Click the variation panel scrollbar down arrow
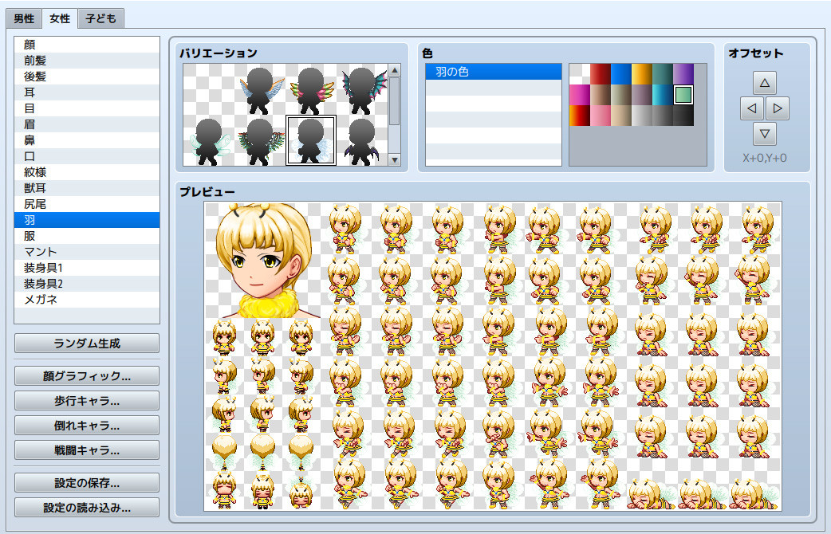Viewport: 831px width, 534px height. pos(393,159)
